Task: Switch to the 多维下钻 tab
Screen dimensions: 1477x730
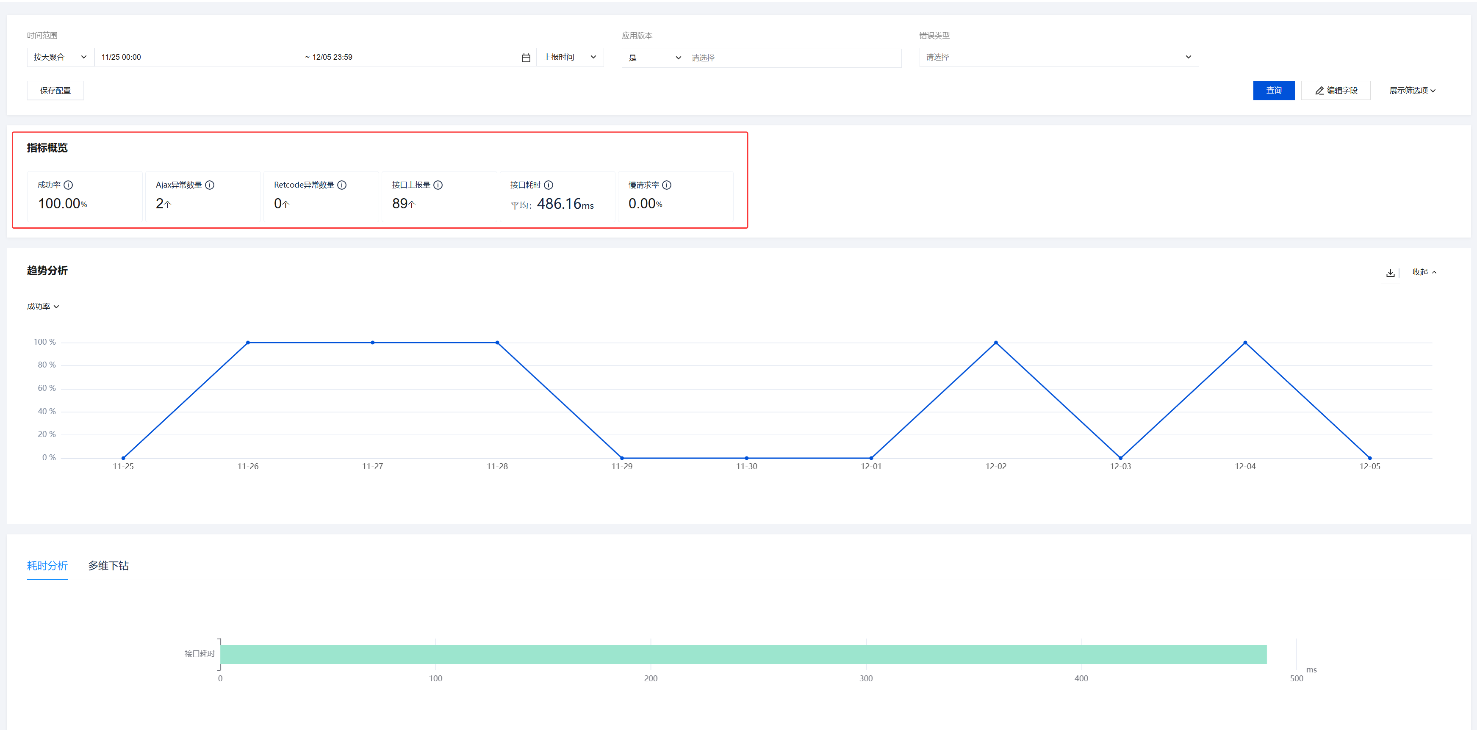Action: [108, 566]
